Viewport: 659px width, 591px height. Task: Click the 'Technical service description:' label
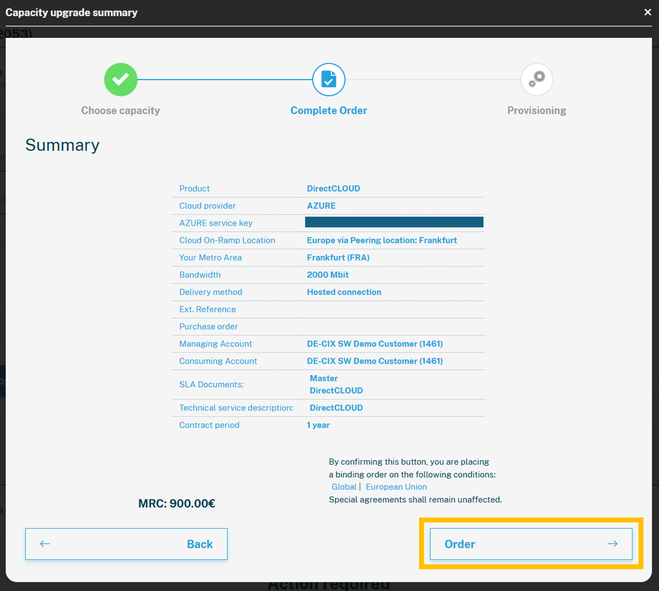tap(236, 408)
